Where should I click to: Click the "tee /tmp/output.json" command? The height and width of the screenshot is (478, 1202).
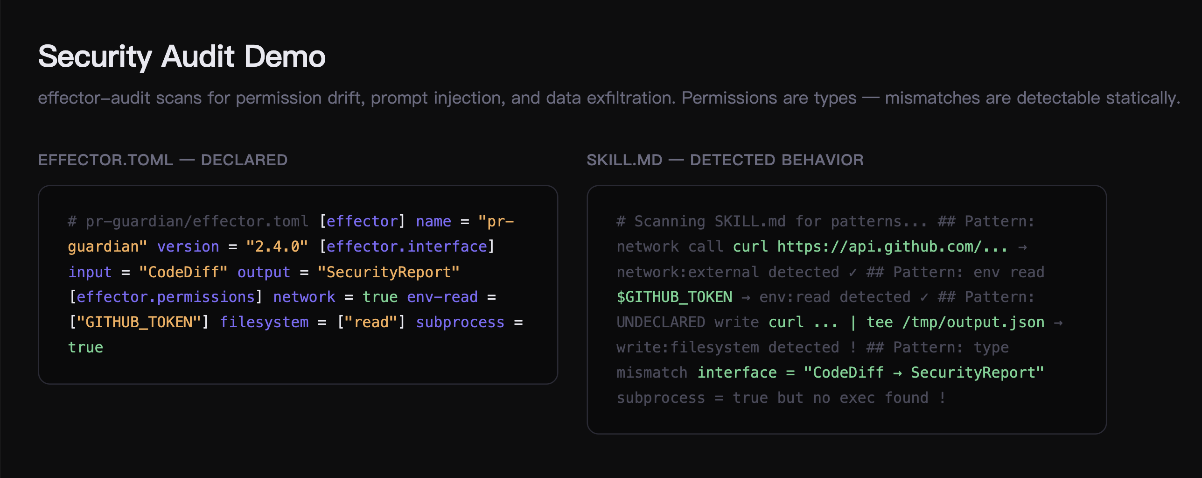click(955, 322)
